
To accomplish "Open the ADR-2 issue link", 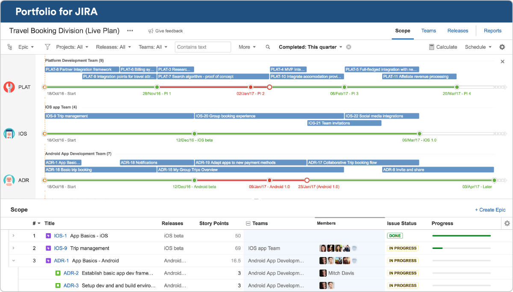I will click(71, 273).
